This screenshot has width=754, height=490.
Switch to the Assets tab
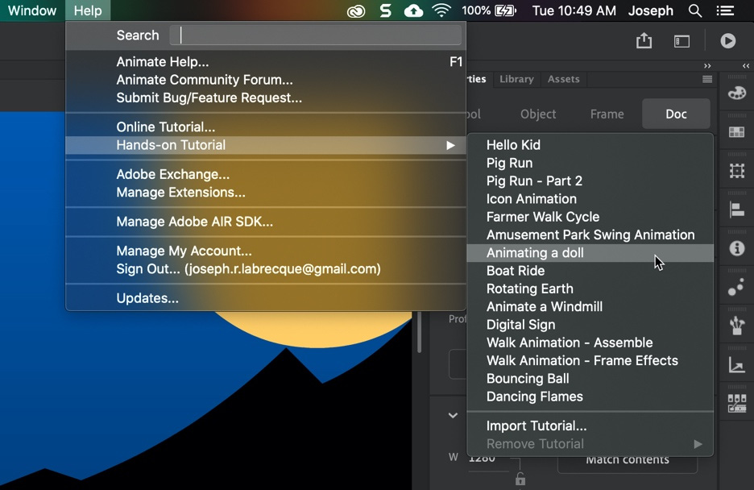(564, 79)
